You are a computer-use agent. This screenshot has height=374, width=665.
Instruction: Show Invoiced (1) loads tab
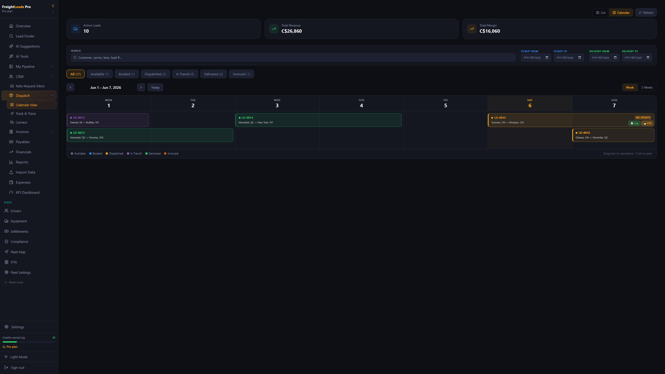pos(241,74)
